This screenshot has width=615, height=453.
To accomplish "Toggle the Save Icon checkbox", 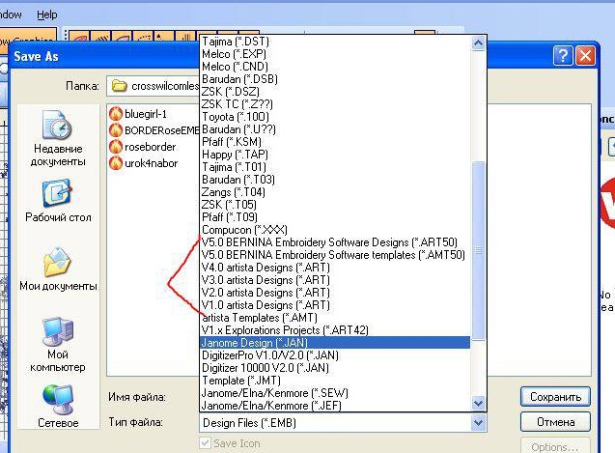I will tap(205, 443).
